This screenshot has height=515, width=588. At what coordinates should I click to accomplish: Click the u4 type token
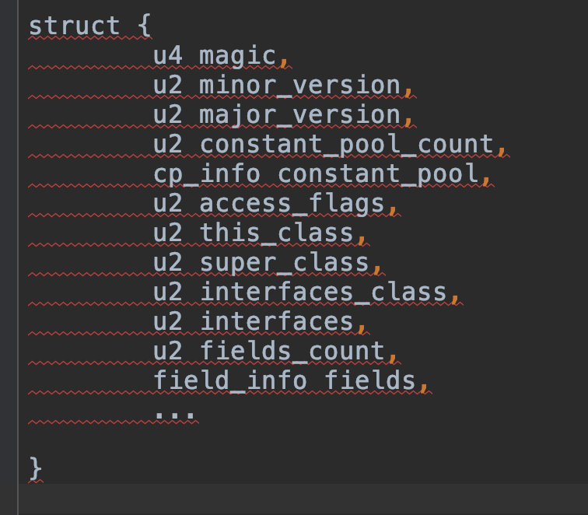168,55
